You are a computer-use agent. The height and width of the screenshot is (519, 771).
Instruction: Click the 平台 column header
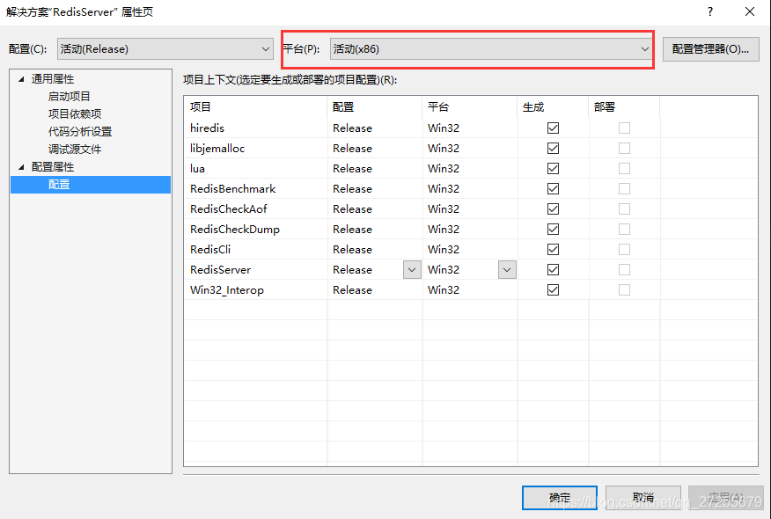[470, 107]
